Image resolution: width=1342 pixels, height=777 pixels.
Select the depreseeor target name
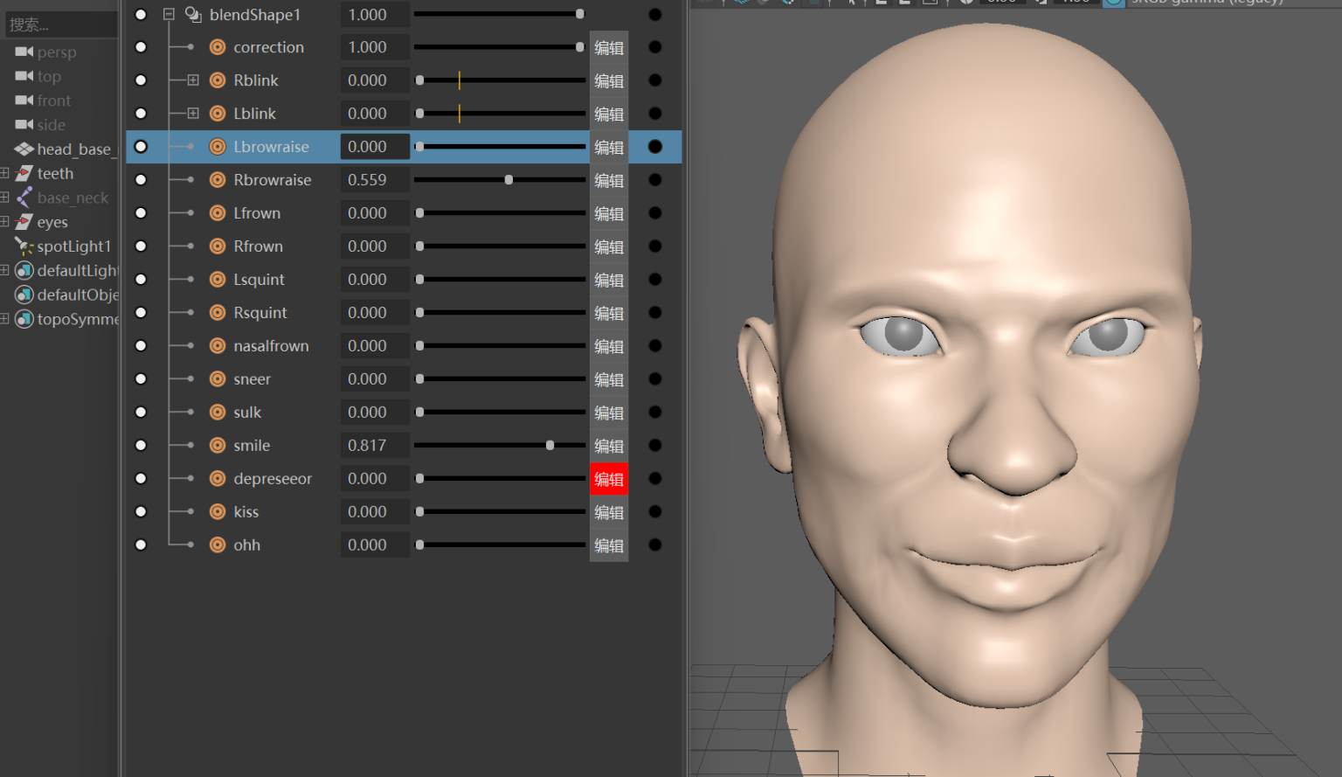pyautogui.click(x=273, y=479)
